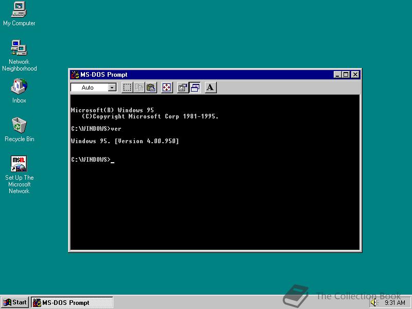Click the MS-DOS Prompt title bar
Screen dimensions: 412x309
[215, 75]
